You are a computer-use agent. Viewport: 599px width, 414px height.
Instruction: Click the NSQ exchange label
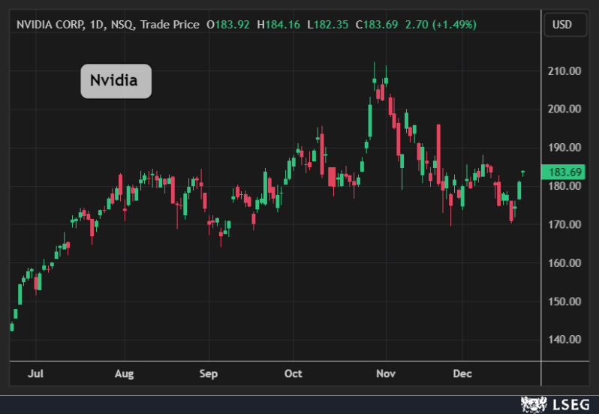pos(120,25)
